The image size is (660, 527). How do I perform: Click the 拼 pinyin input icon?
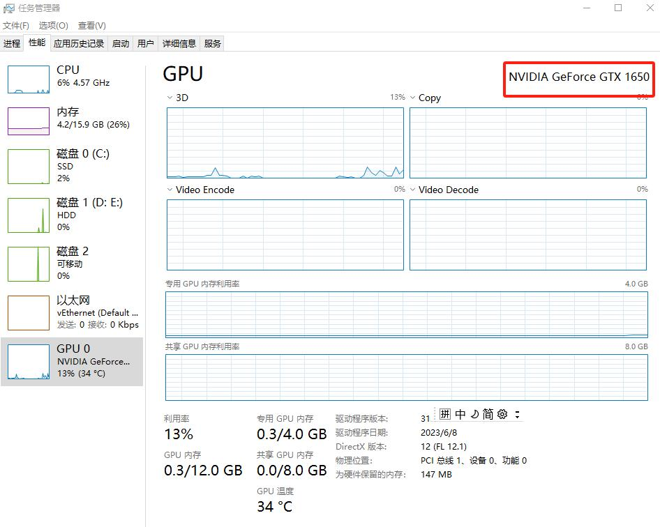click(x=445, y=414)
